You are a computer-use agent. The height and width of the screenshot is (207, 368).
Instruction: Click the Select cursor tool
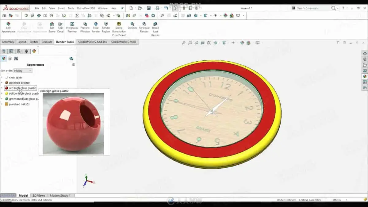coord(175,8)
